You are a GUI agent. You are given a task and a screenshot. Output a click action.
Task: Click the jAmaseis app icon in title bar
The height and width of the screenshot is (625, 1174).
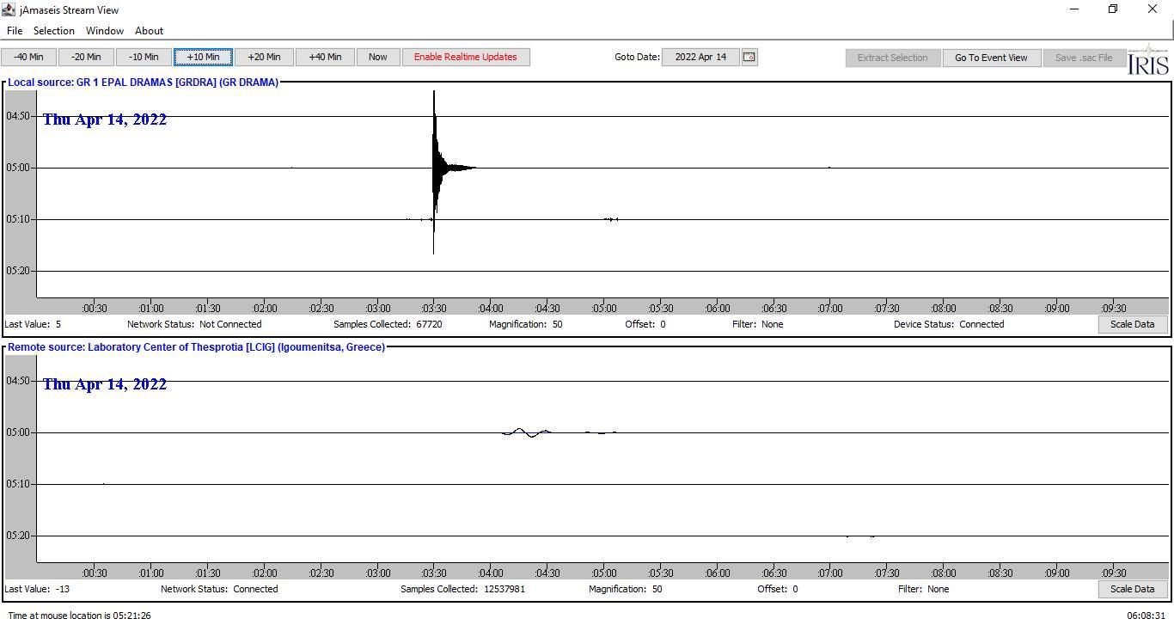[9, 9]
